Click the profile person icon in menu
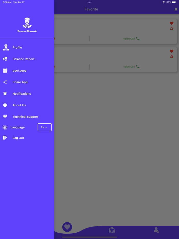 (6, 47)
